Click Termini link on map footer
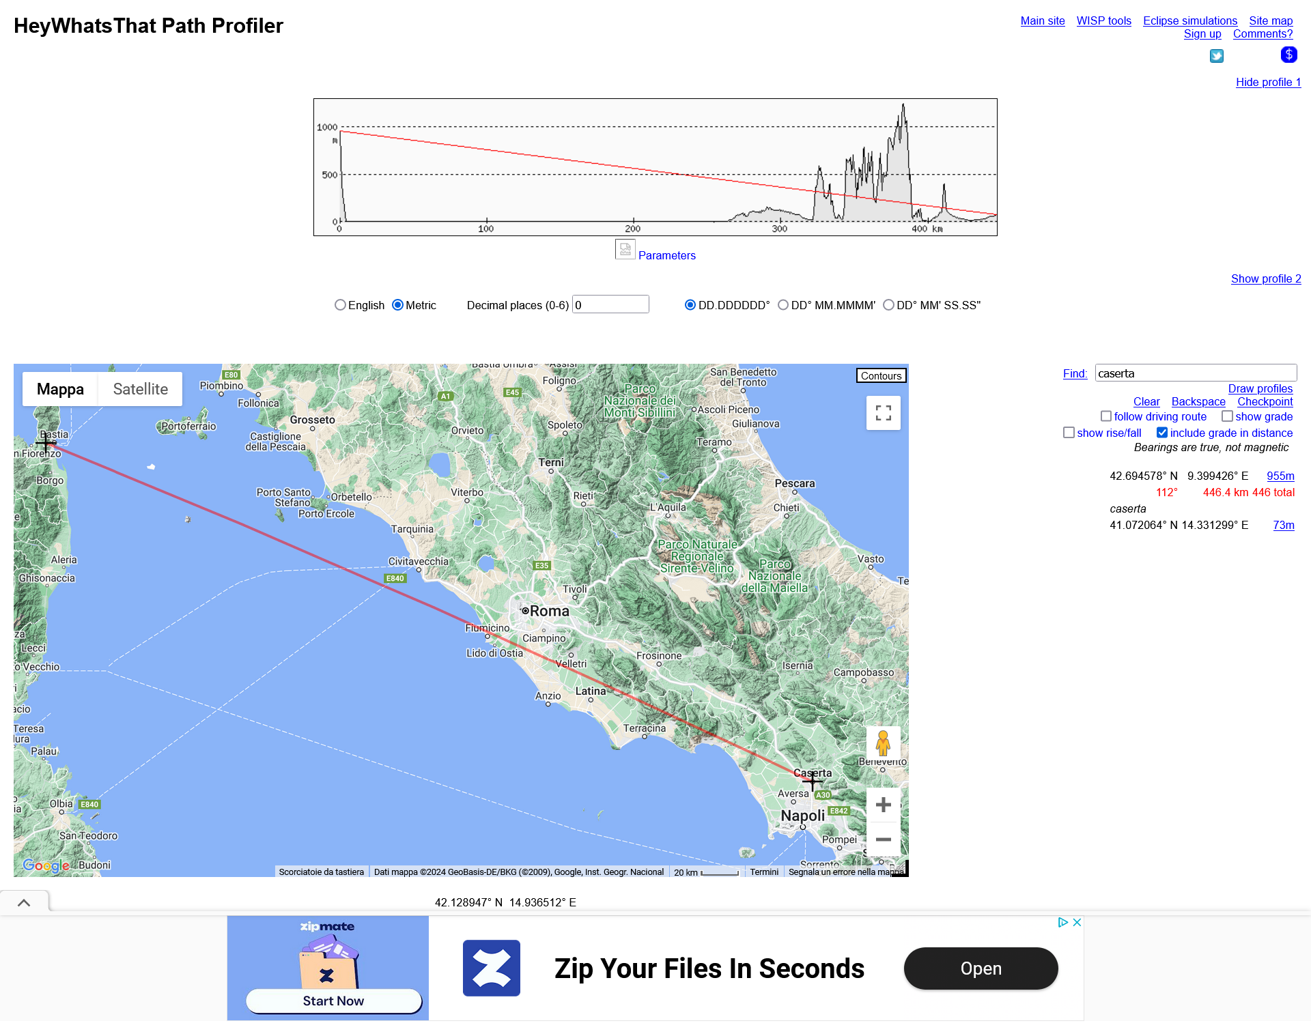The height and width of the screenshot is (1034, 1311). [764, 872]
